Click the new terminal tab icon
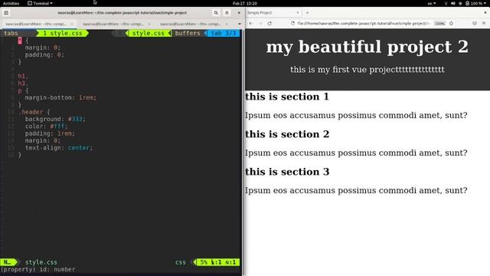The image size is (490, 276). tap(6, 13)
